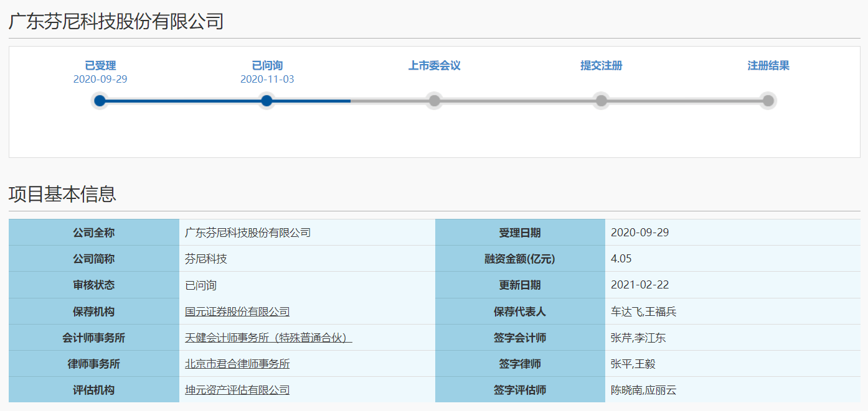
Task: Click the 保荐机构 header cell
Action: click(x=94, y=312)
